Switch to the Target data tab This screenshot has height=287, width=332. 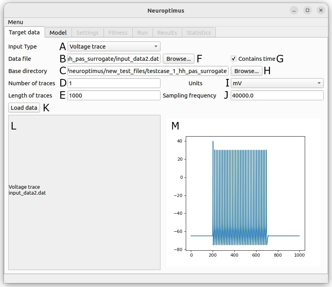pos(24,32)
